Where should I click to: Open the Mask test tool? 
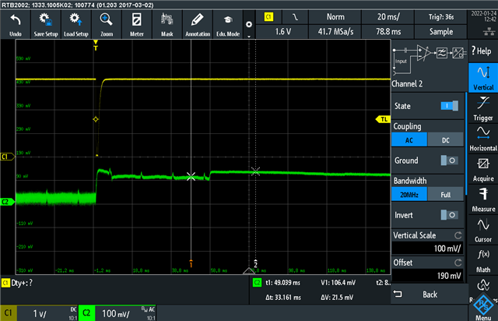167,25
